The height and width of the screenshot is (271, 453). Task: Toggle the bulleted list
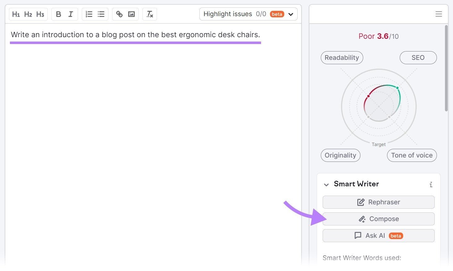(x=101, y=14)
